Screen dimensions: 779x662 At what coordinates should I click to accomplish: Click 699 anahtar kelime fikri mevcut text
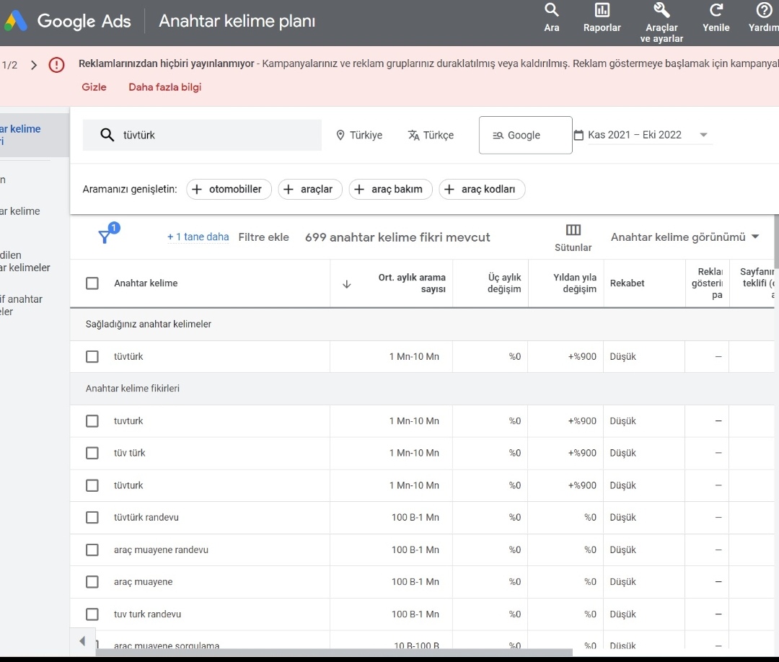tap(397, 237)
